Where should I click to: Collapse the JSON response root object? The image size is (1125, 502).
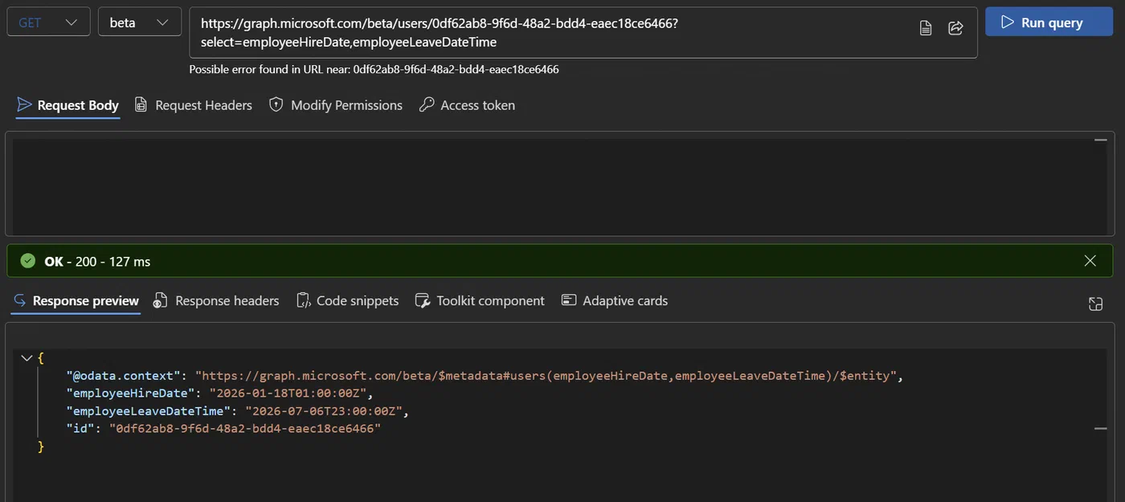27,358
